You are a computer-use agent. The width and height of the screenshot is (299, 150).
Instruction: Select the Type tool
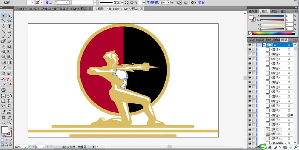click(10, 26)
